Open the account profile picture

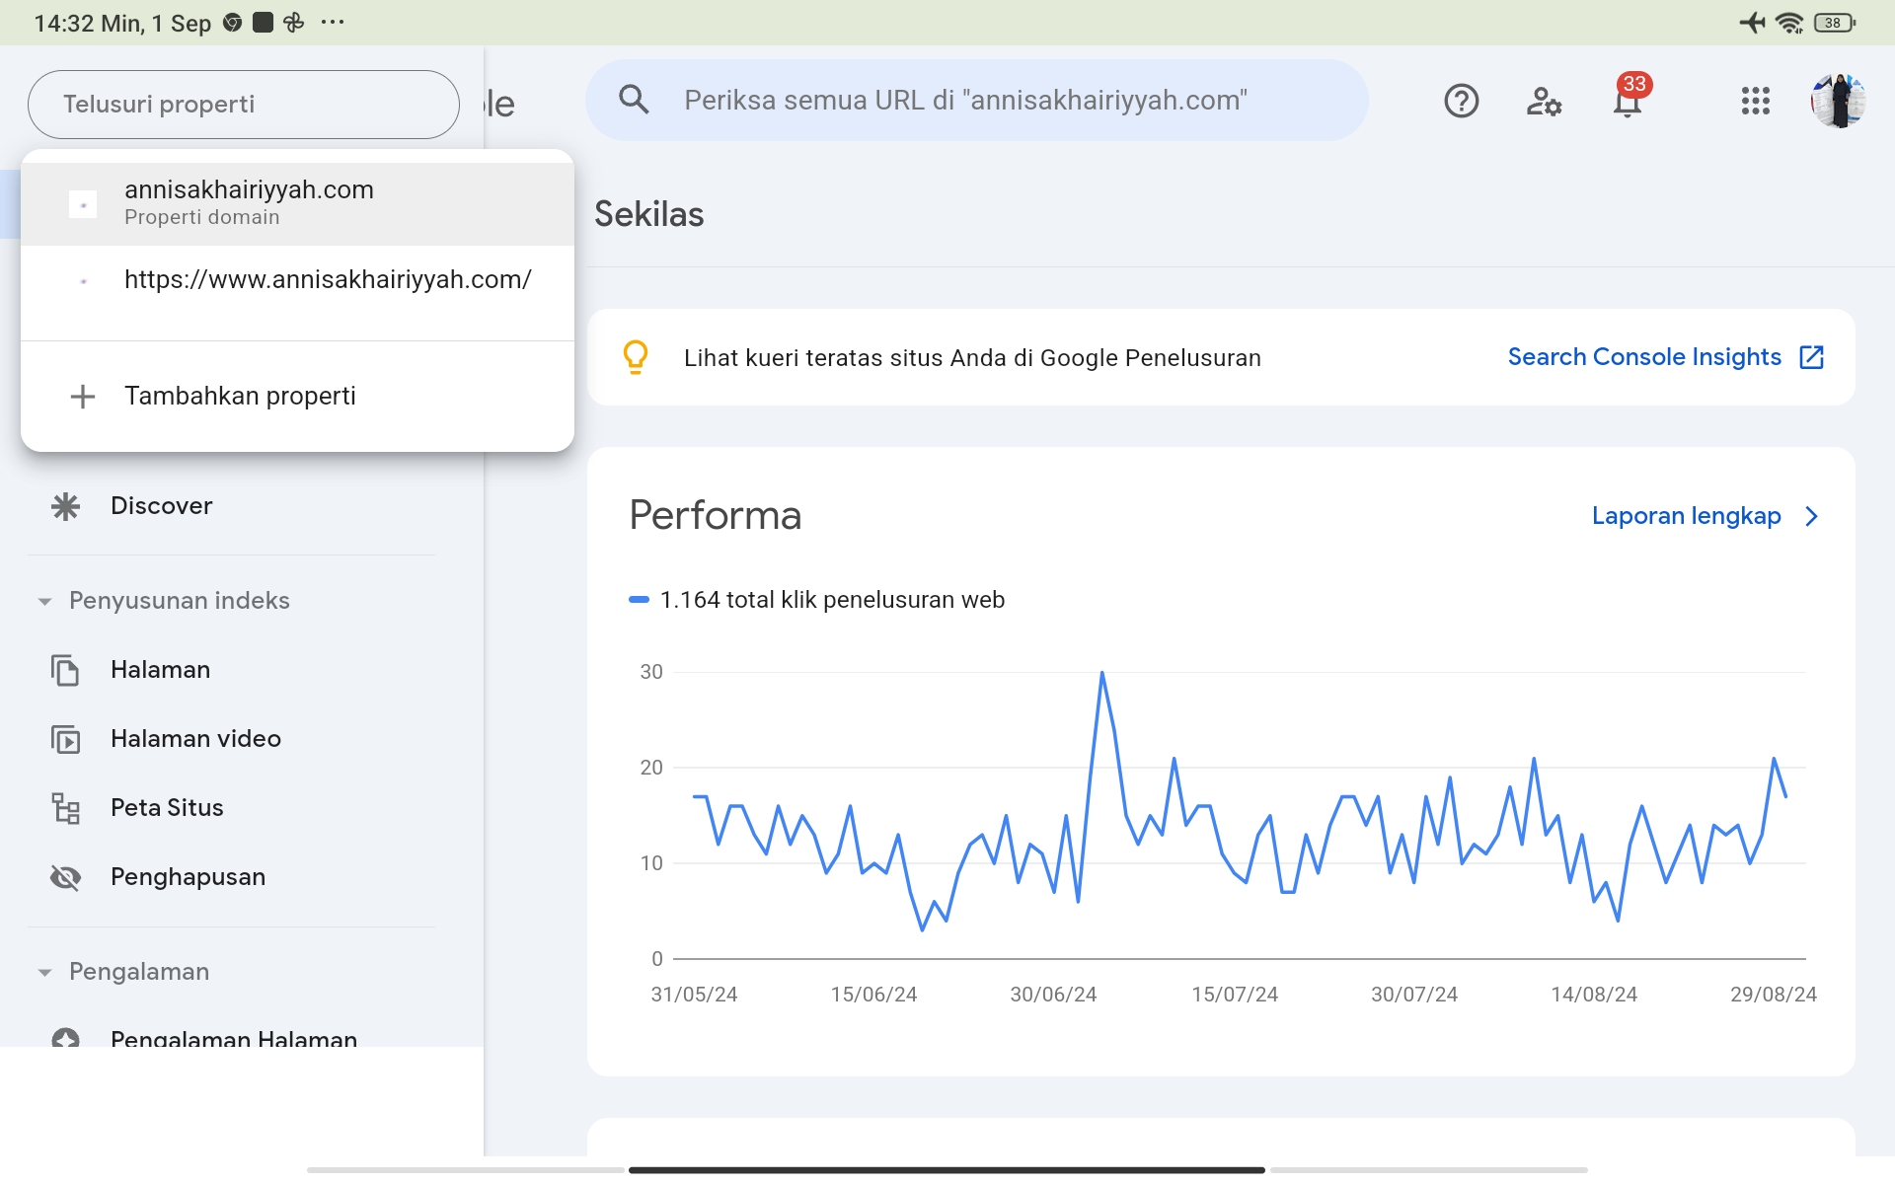tap(1838, 101)
